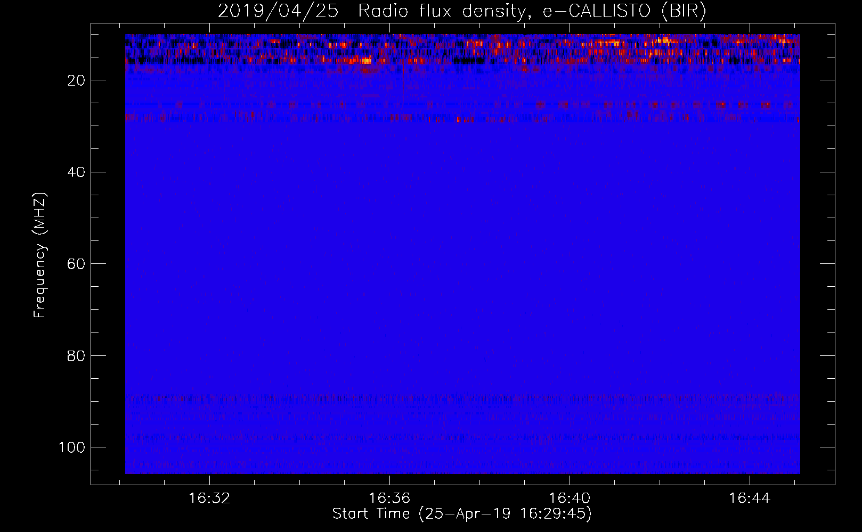Viewport: 862px width, 532px height.
Task: Click the 16:32 time tick label
Action: point(209,498)
